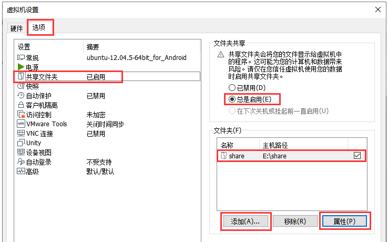388x242 pixels.
Task: Click the 未加密 summary text
Action: (96, 115)
